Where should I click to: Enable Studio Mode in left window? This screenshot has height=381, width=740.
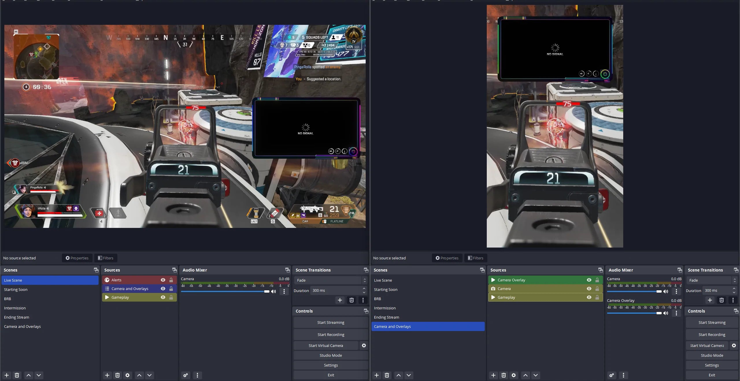331,355
